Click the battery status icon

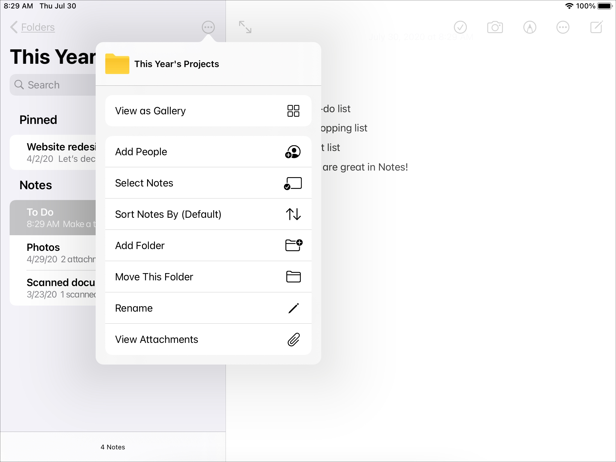click(x=605, y=6)
